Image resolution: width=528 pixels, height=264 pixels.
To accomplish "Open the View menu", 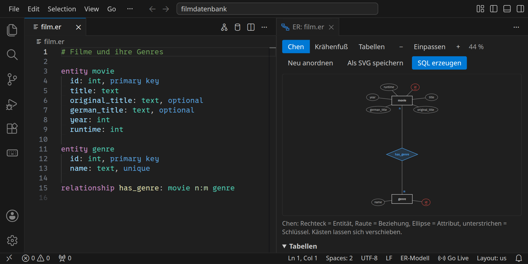I will click(x=92, y=9).
